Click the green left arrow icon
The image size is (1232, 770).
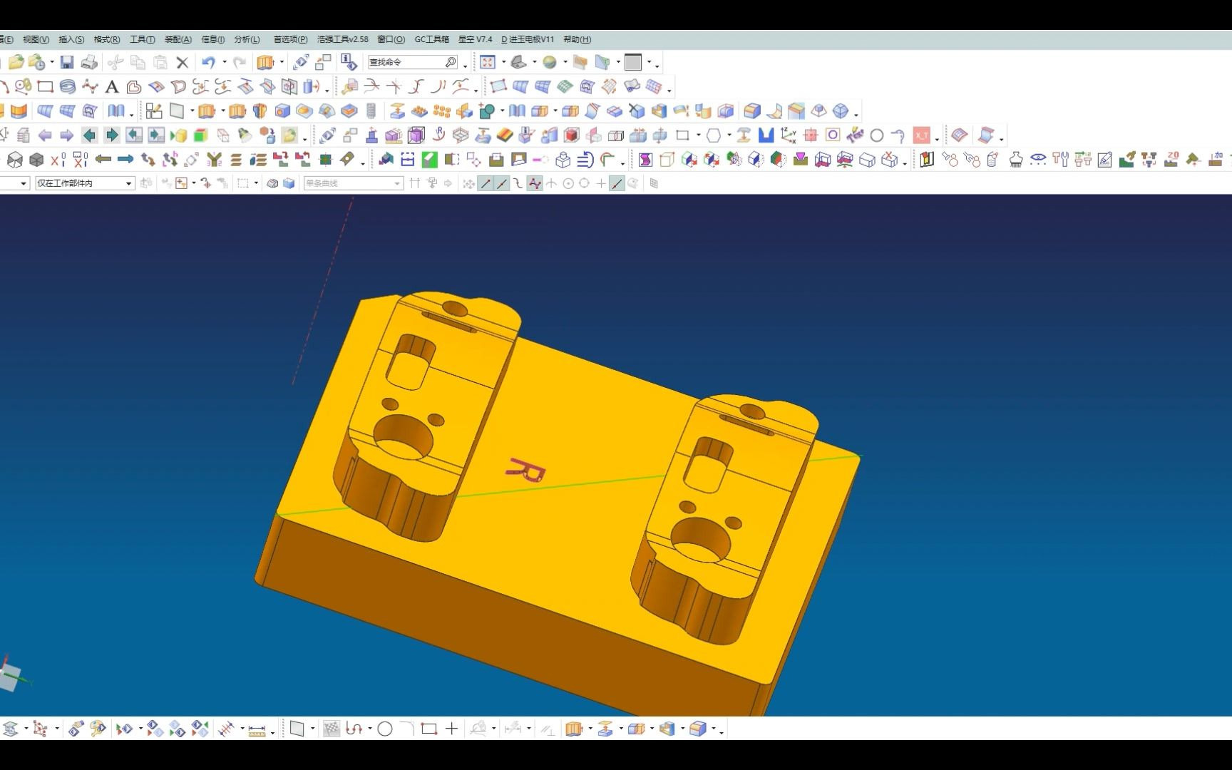point(89,135)
